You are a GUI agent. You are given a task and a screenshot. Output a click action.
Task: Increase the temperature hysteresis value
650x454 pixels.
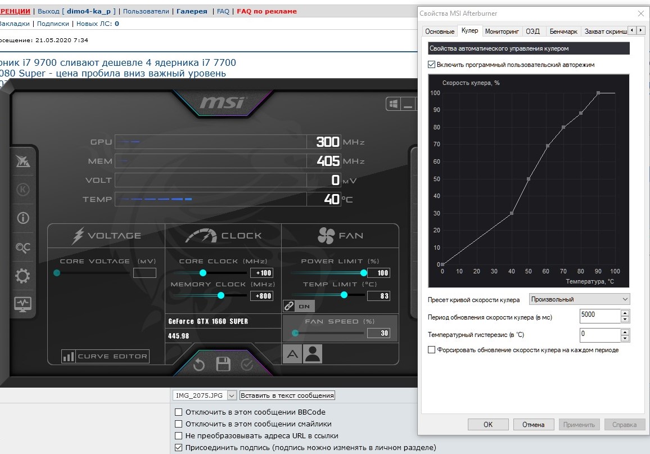625,332
